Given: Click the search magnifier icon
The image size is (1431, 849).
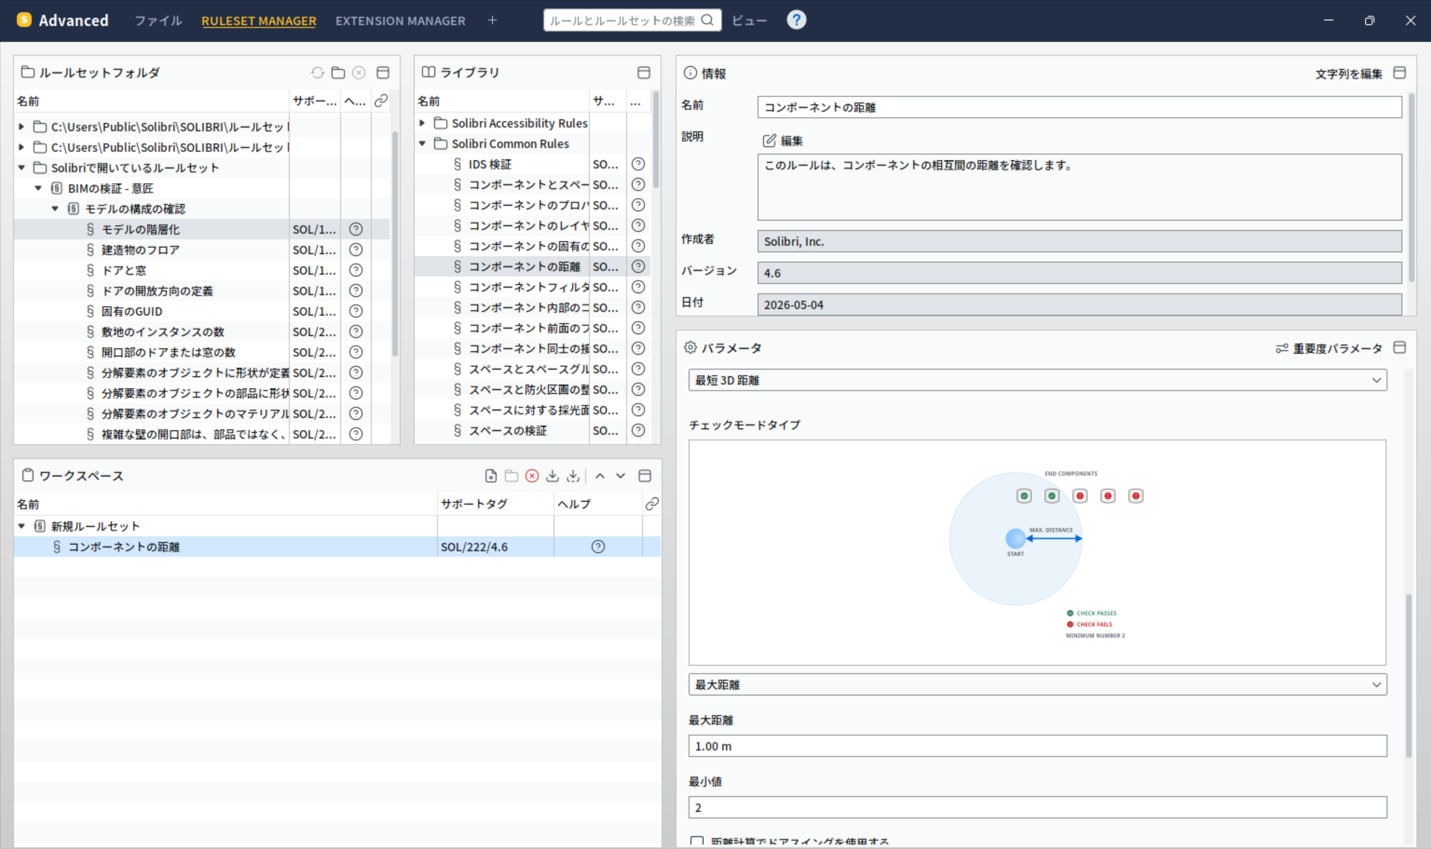Looking at the screenshot, I should (707, 20).
